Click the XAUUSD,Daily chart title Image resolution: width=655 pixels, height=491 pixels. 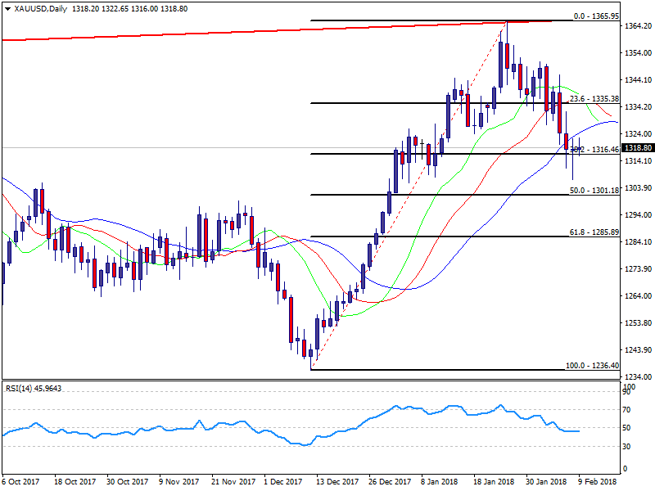[36, 9]
